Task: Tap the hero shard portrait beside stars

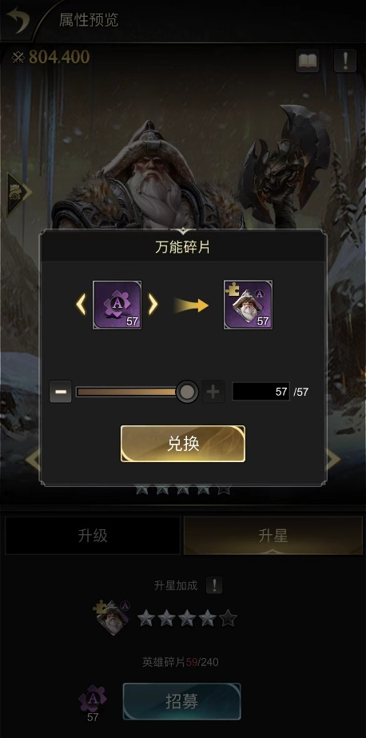Action: pyautogui.click(x=112, y=617)
